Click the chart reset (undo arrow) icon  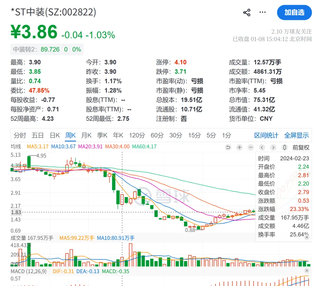[228, 147]
